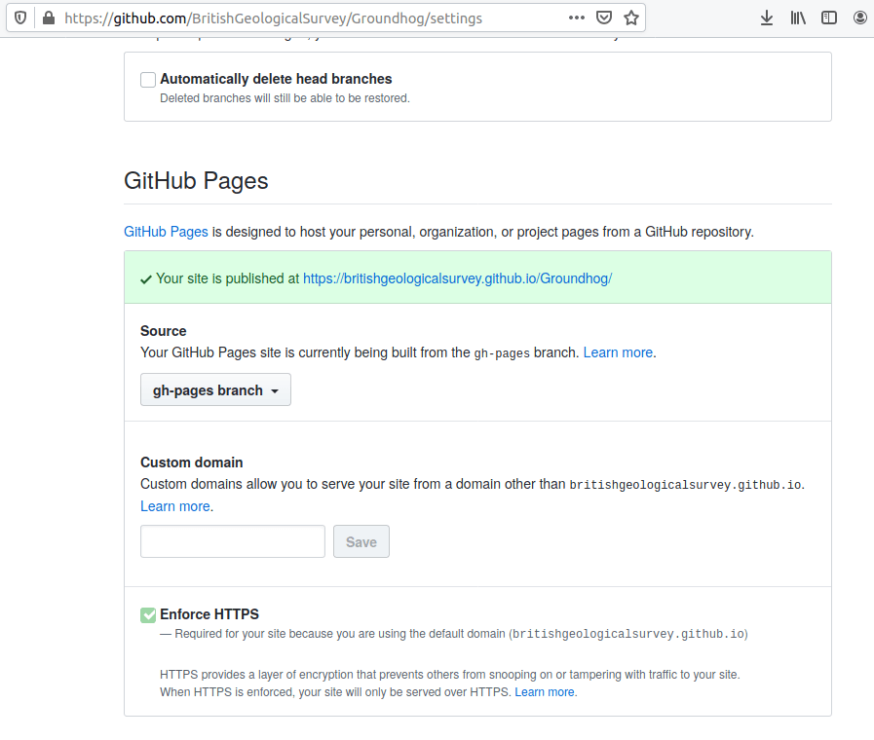Screen dimensions: 874x740
Task: Open the page actions three-dots menu
Action: (x=577, y=18)
